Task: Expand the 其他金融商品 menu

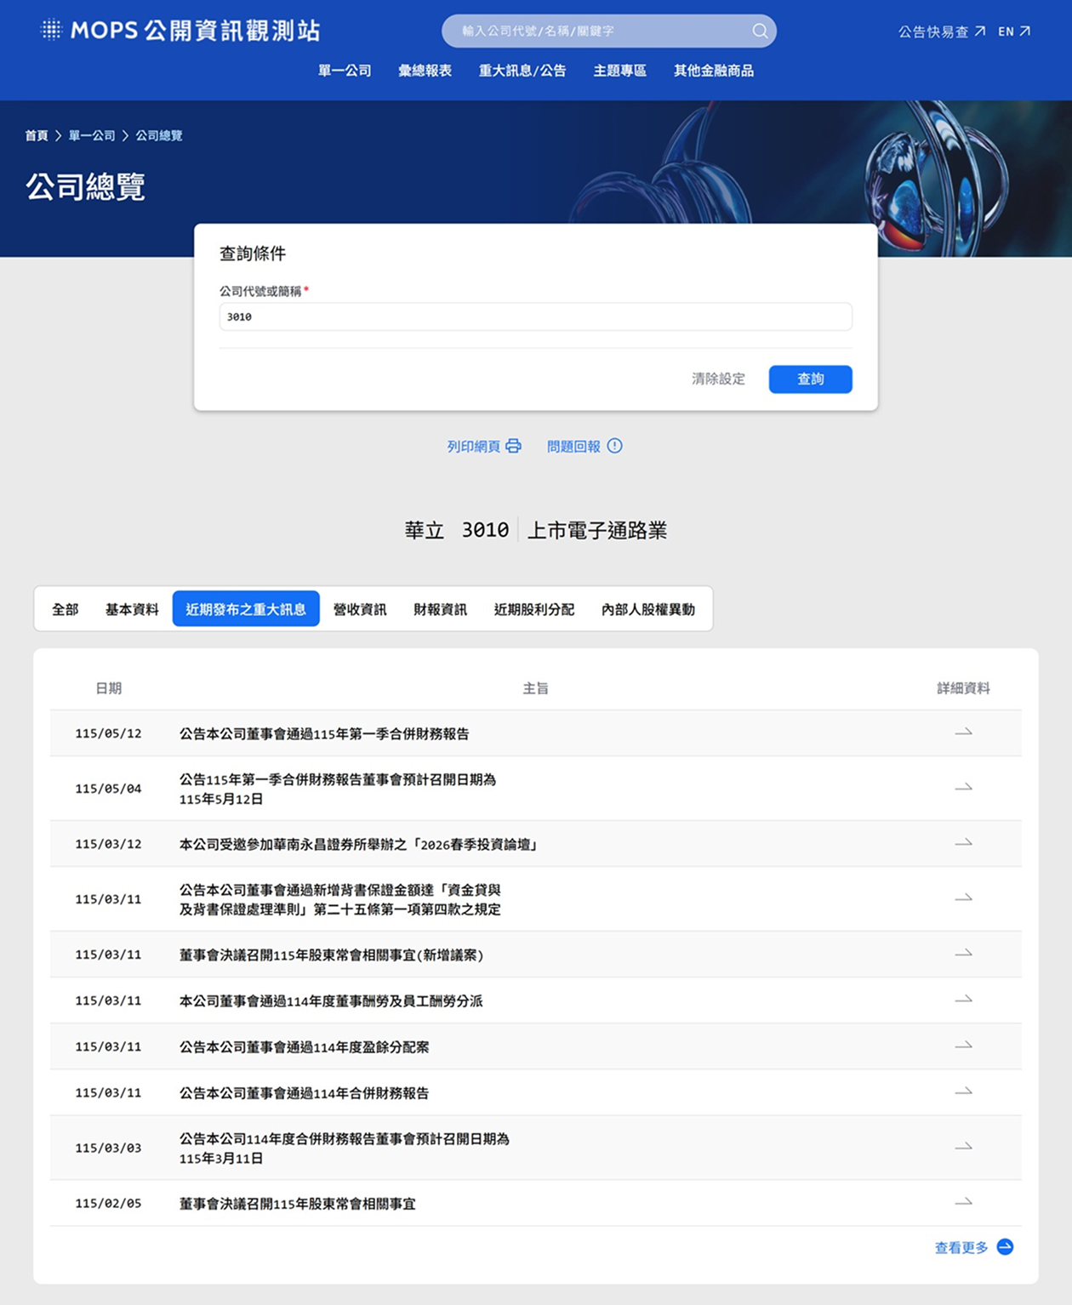Action: coord(714,71)
